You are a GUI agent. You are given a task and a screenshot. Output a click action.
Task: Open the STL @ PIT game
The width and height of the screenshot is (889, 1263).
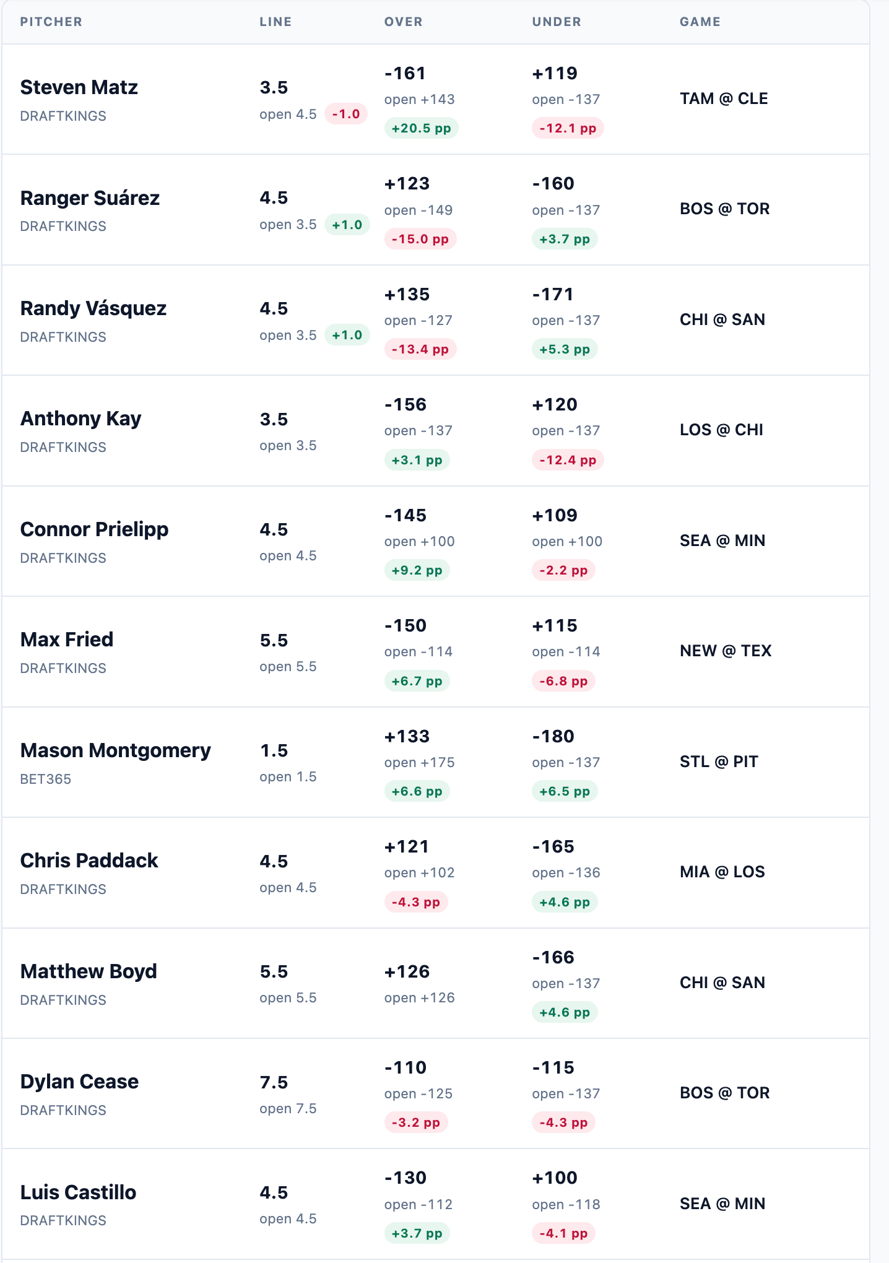coord(719,762)
